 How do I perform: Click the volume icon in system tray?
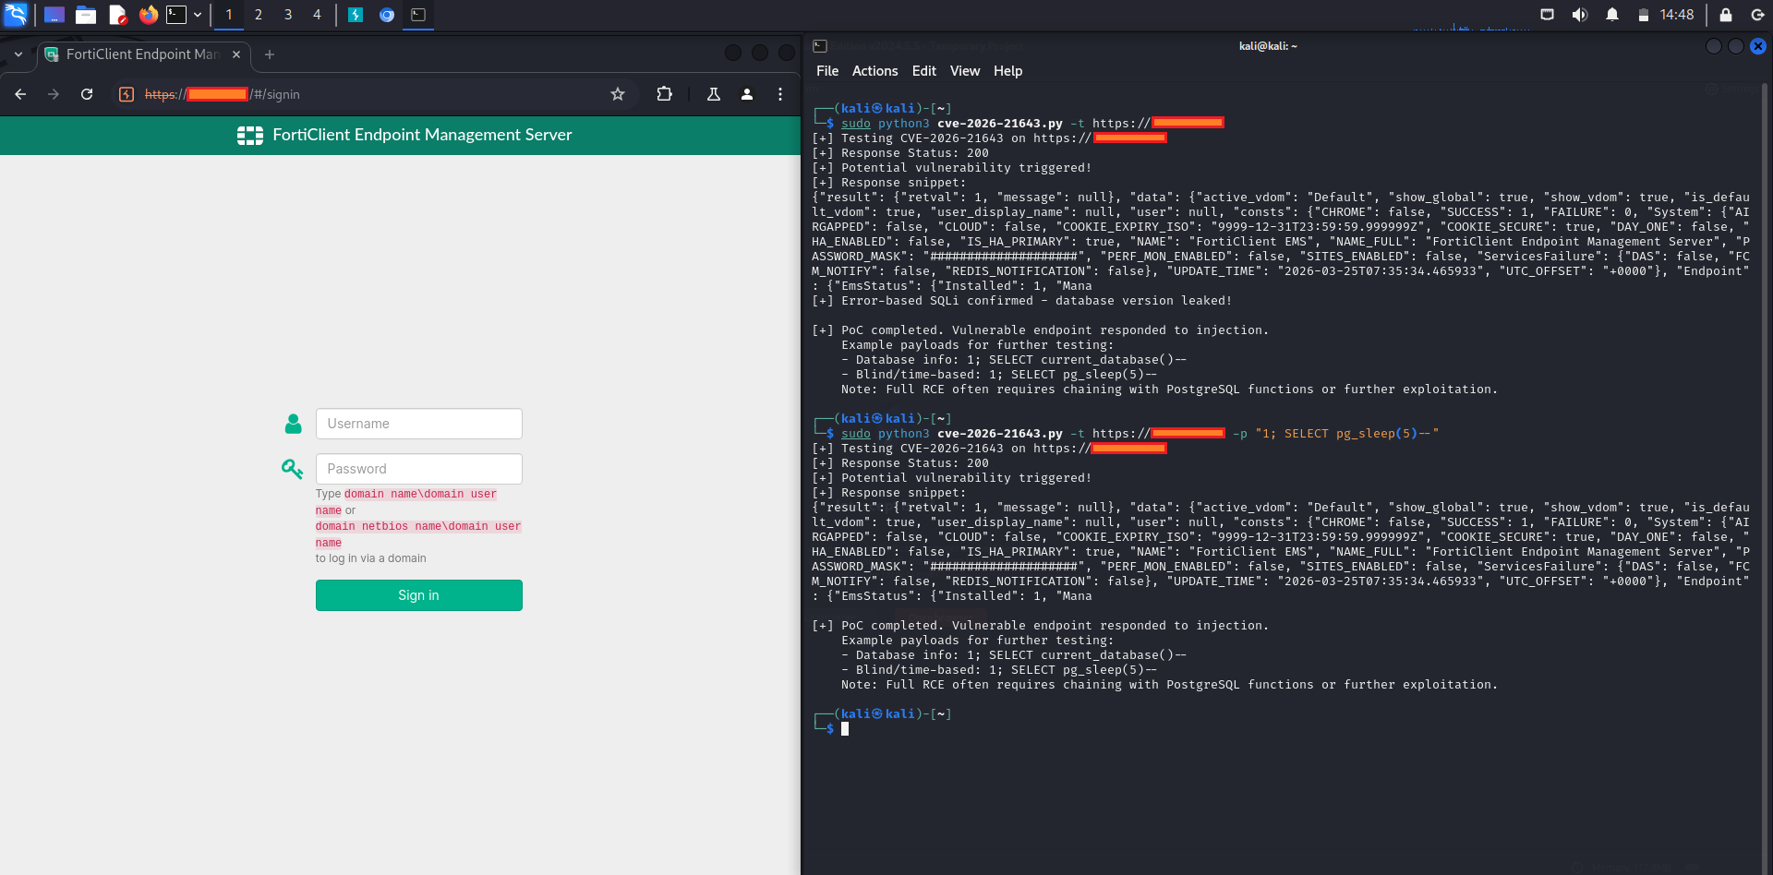tap(1579, 14)
